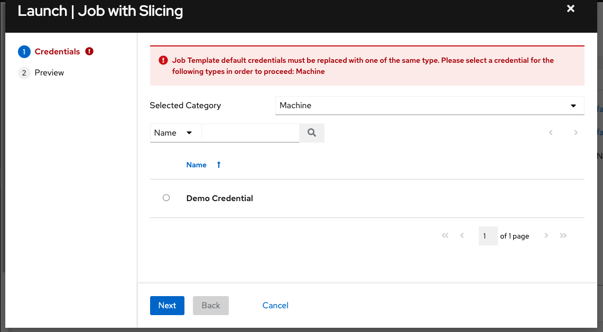Go to next page in bottom pagination

[546, 235]
